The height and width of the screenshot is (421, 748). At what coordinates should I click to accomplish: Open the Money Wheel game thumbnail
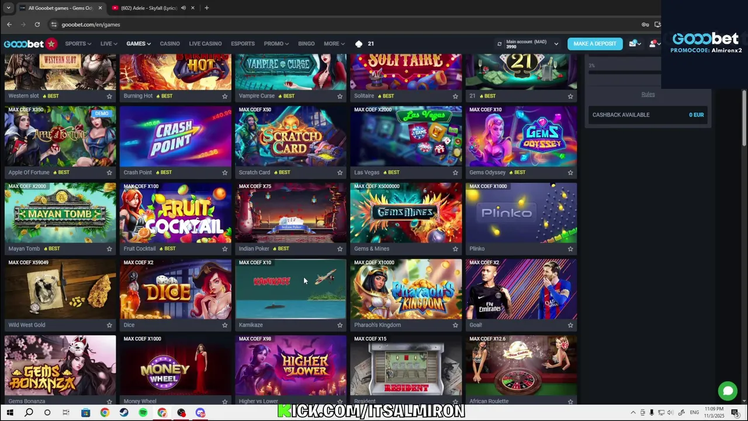(x=175, y=365)
